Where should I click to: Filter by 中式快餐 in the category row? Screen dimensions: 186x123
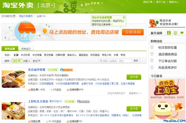point(37,55)
